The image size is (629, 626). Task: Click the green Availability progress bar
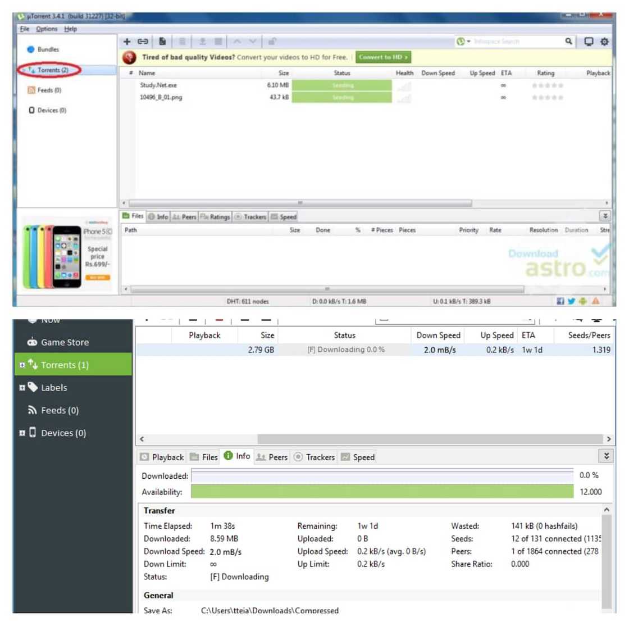pos(382,492)
